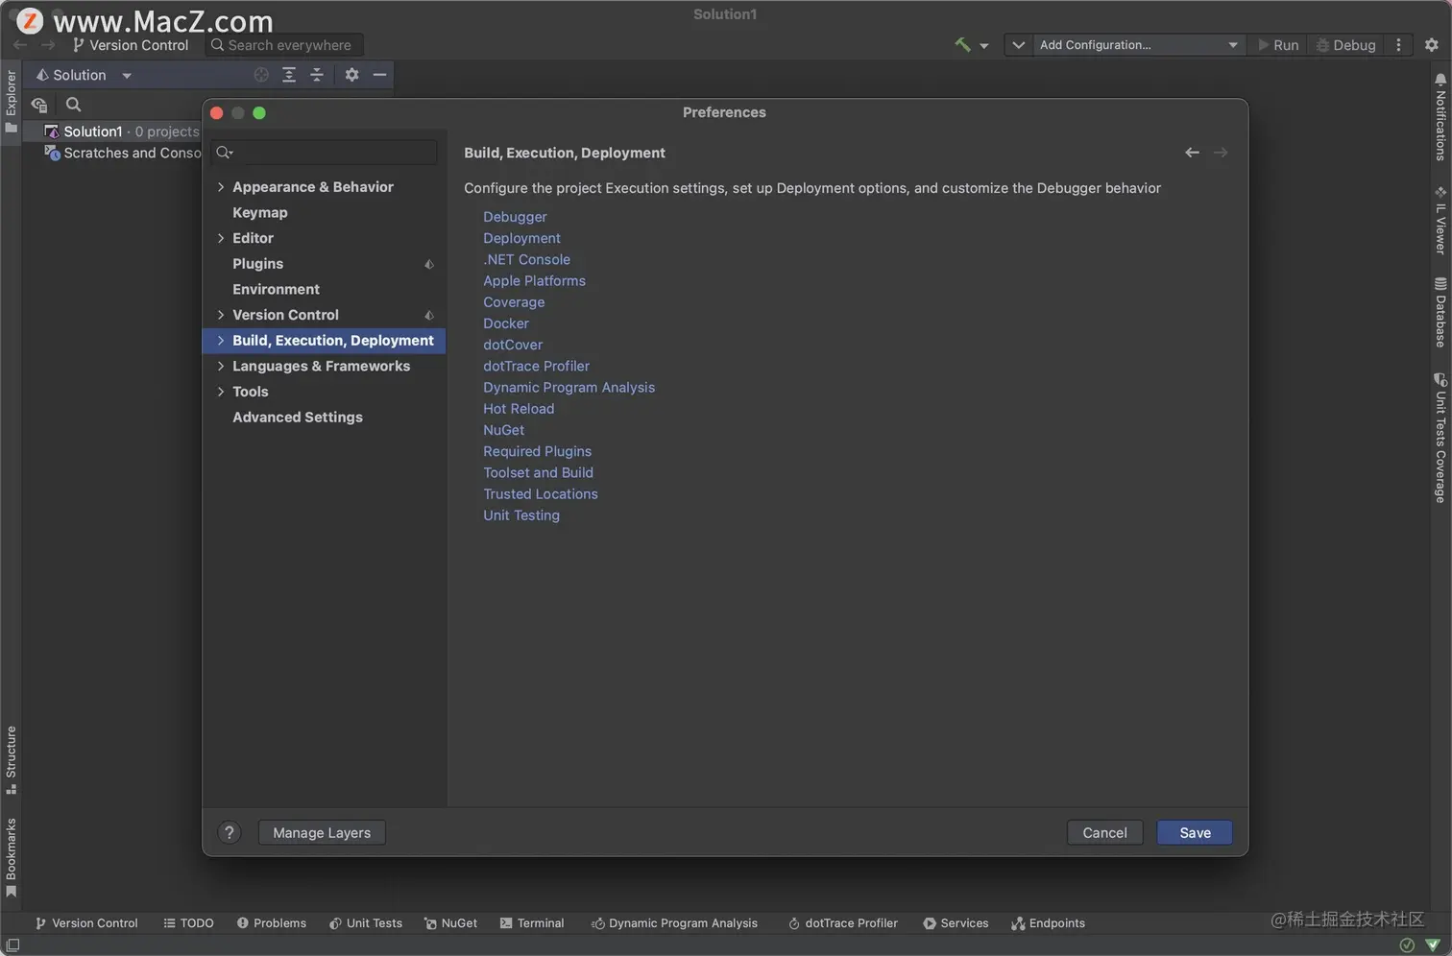Image resolution: width=1452 pixels, height=956 pixels.
Task: Hide the Solution panel with minus icon
Action: coord(379,75)
